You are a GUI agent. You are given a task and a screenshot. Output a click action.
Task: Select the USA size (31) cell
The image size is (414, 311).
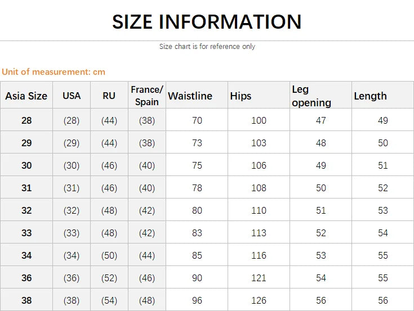coord(72,188)
